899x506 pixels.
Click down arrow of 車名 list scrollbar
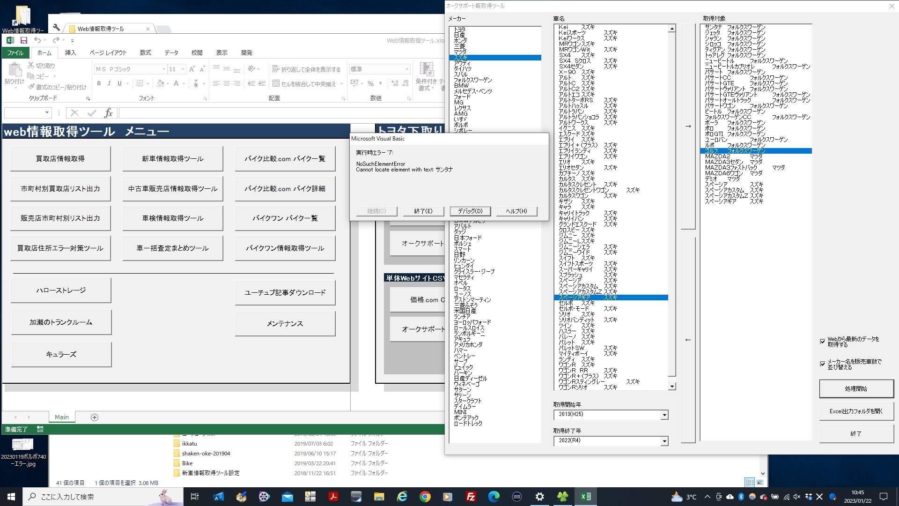672,387
